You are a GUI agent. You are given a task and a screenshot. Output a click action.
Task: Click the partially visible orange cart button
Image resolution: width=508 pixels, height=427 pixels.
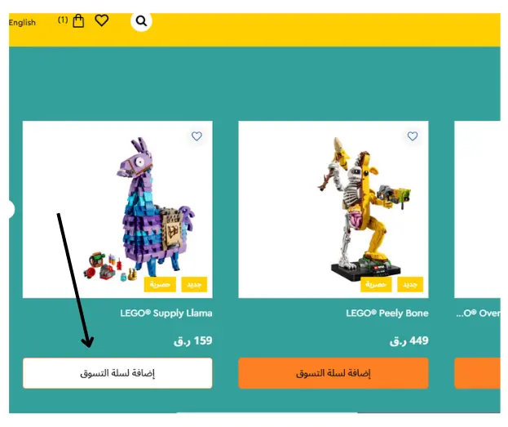click(478, 373)
